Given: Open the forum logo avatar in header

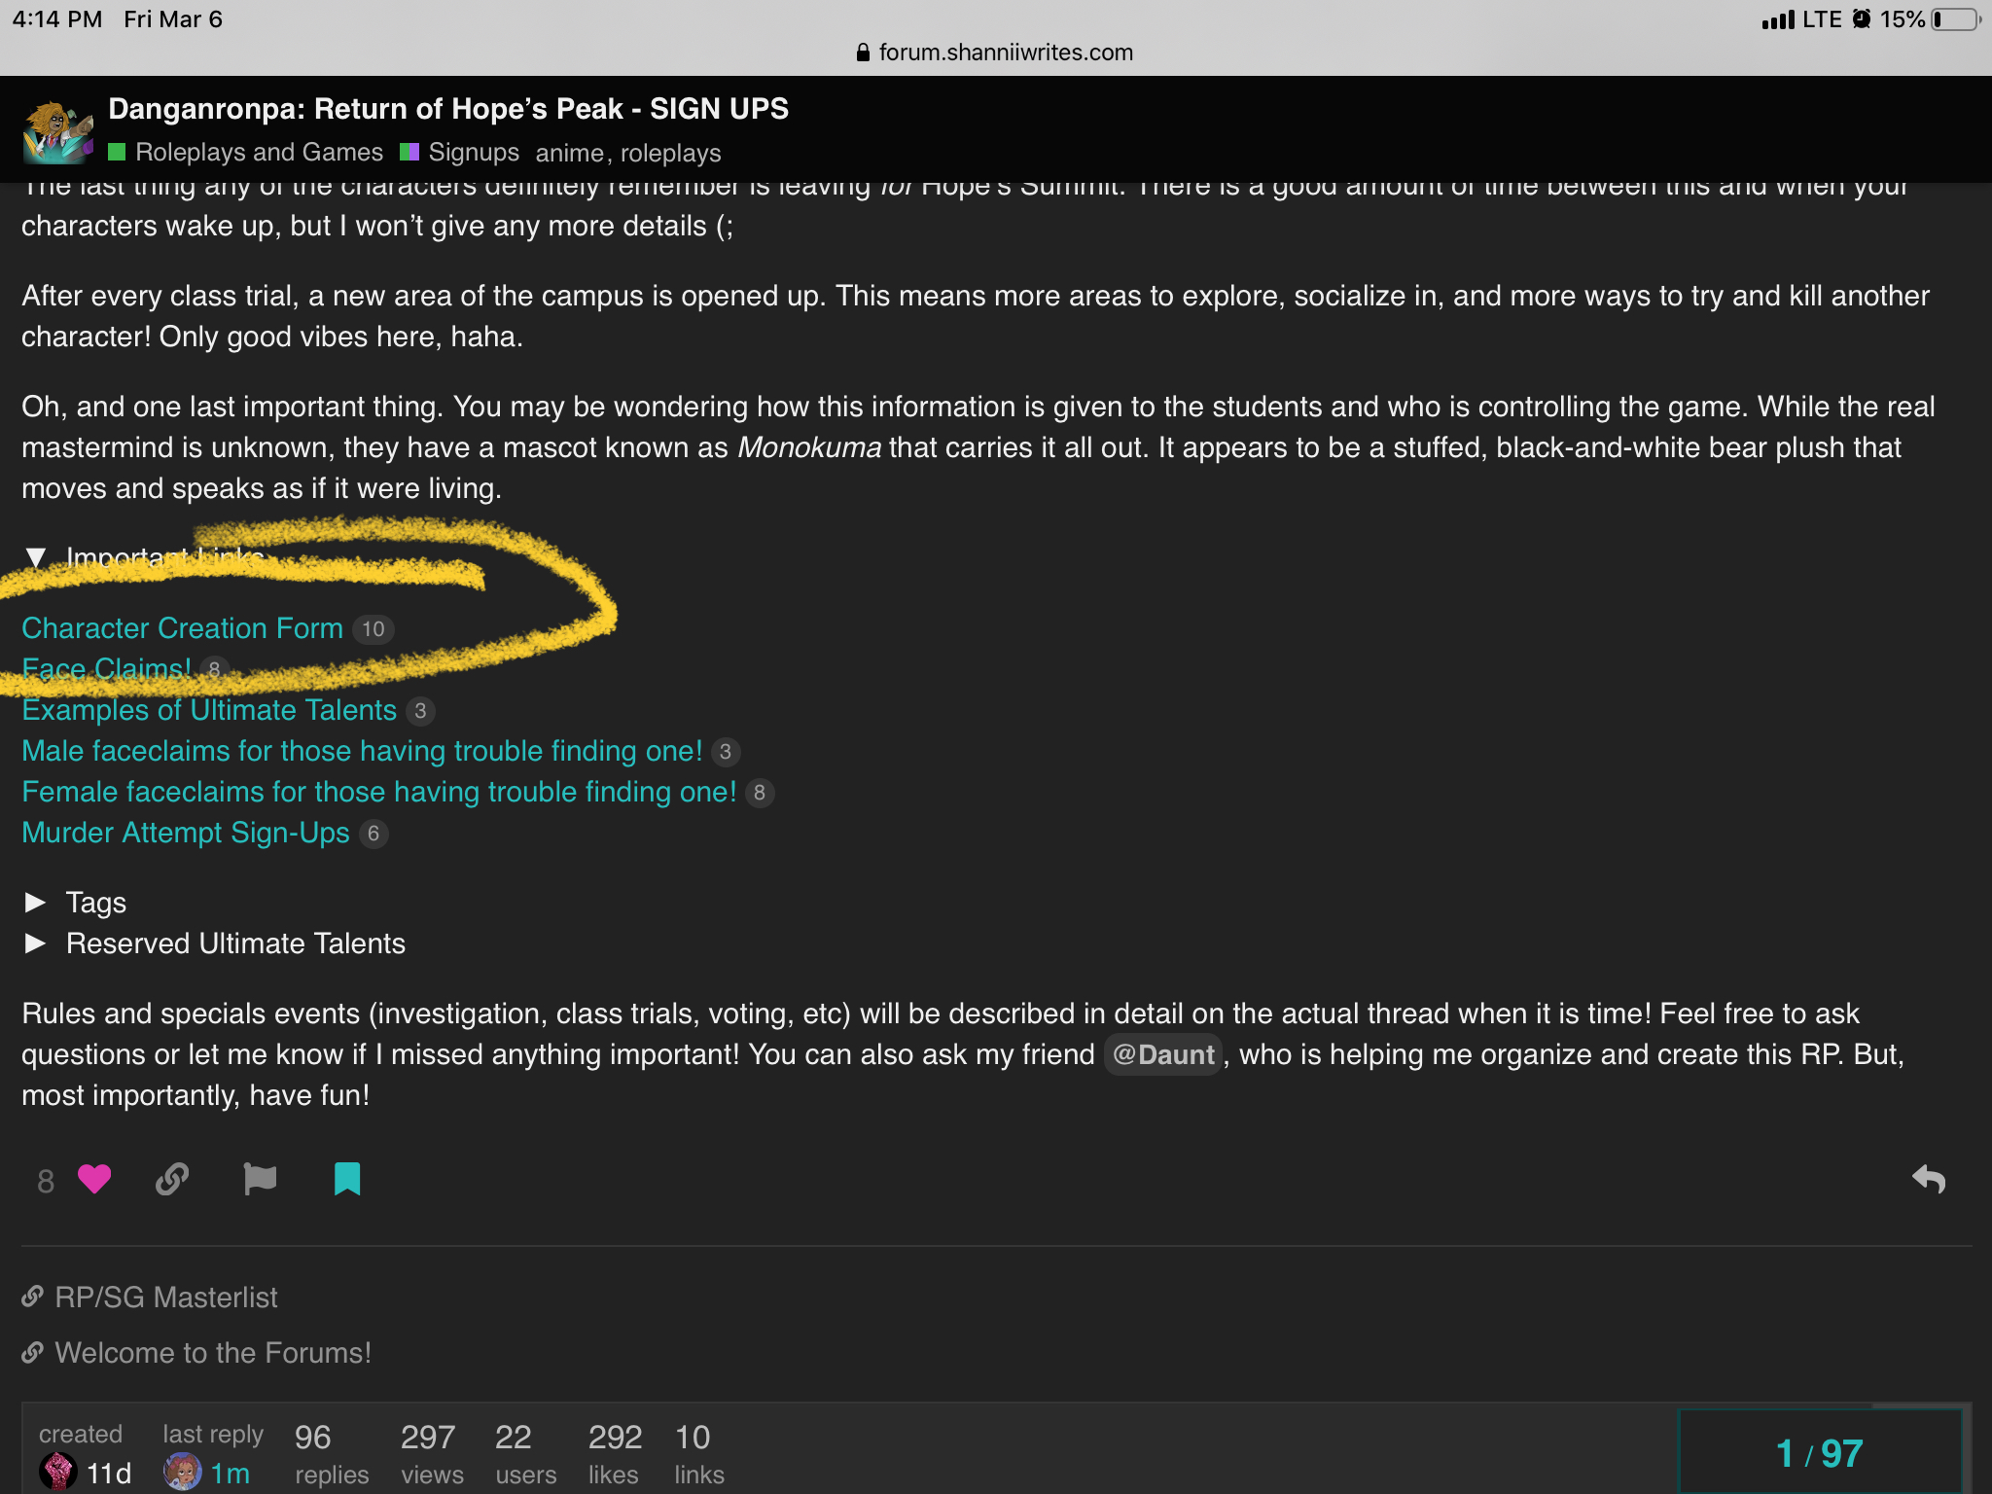Looking at the screenshot, I should (58, 131).
